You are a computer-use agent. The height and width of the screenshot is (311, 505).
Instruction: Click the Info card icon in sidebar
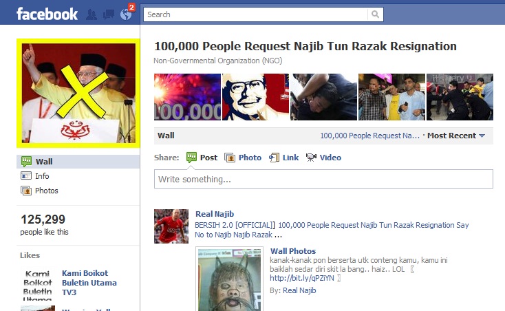tap(26, 175)
